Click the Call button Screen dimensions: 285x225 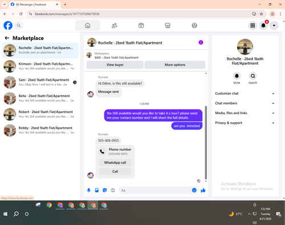115,172
